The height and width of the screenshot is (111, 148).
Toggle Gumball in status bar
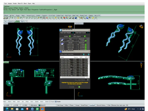pyautogui.click(x=92, y=105)
